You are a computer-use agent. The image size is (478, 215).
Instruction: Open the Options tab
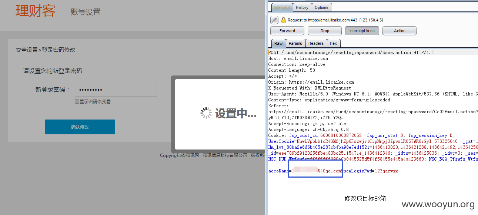[322, 7]
